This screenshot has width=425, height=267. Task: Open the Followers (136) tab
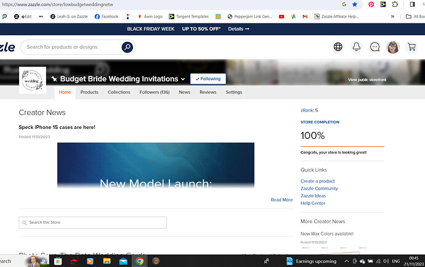click(155, 92)
